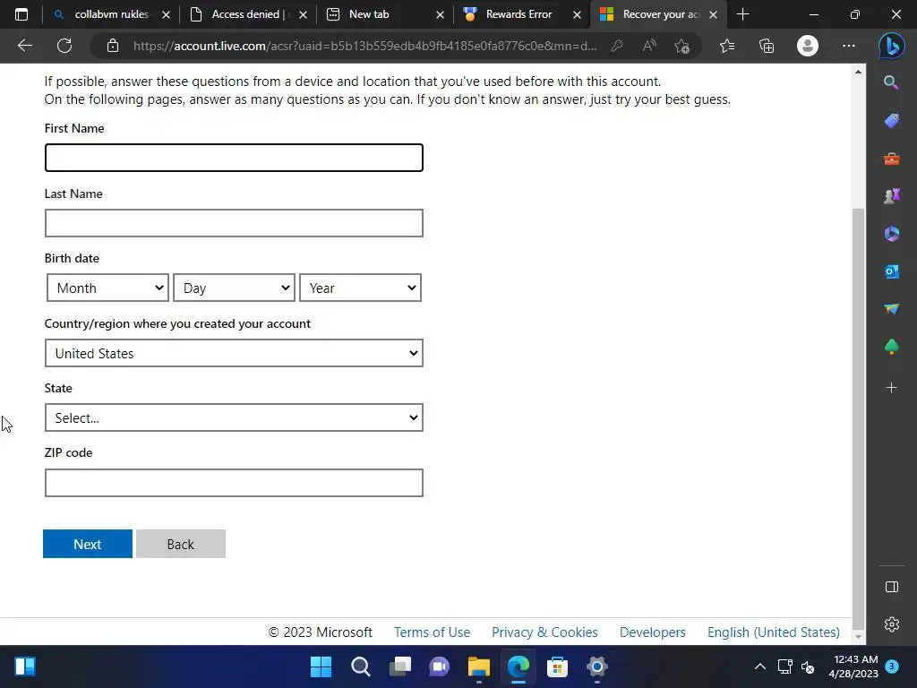Open the Bing chat sidebar button

click(891, 46)
